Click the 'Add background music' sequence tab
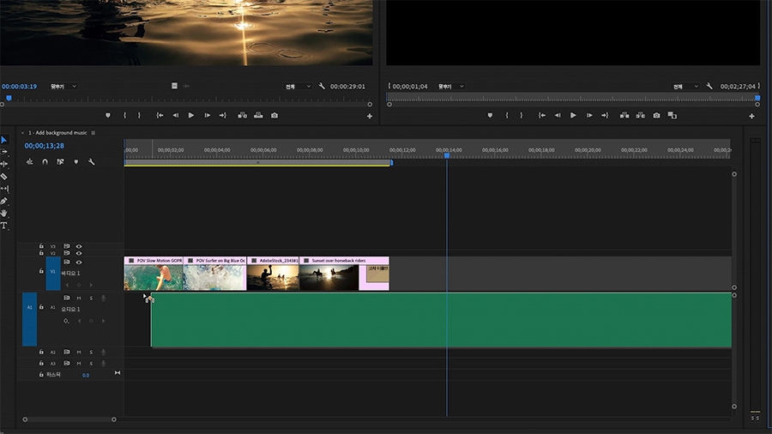The height and width of the screenshot is (434, 772). coord(58,133)
